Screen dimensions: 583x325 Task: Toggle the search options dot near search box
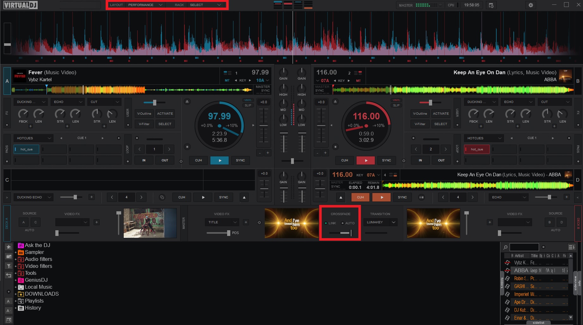[x=543, y=247]
